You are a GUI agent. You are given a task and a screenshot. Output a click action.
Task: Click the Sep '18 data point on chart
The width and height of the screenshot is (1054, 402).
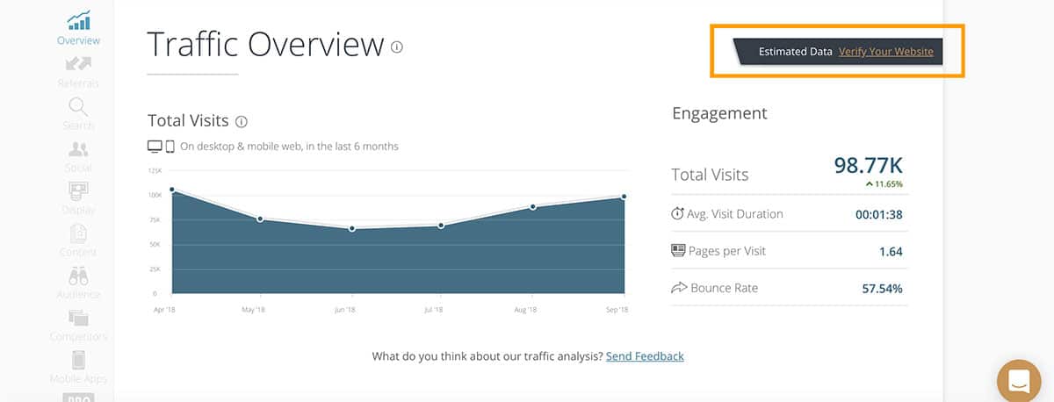(x=624, y=197)
